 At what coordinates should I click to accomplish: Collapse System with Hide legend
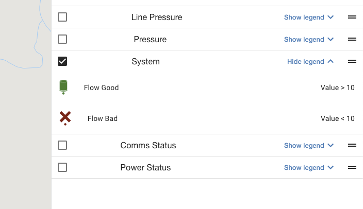point(310,61)
